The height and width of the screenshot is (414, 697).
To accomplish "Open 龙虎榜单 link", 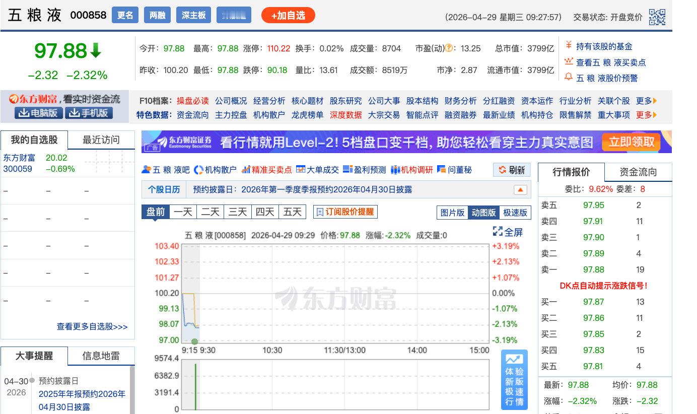I will [x=307, y=115].
